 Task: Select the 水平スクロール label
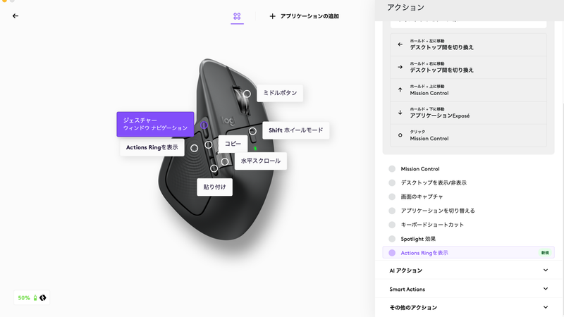tap(260, 161)
